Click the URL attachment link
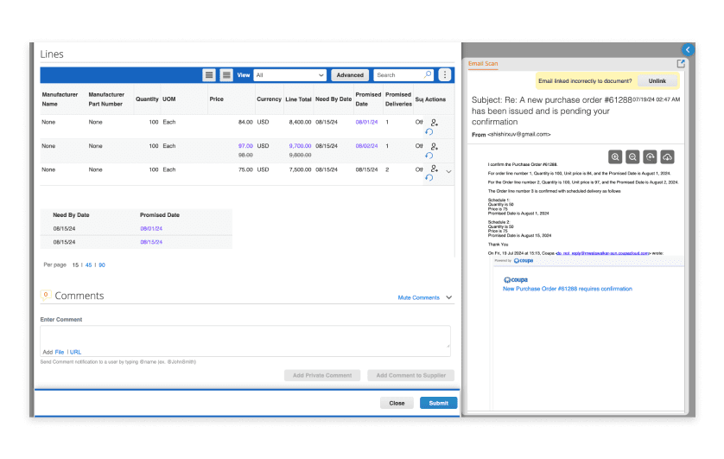Viewport: 724px width, 459px height. pos(76,352)
